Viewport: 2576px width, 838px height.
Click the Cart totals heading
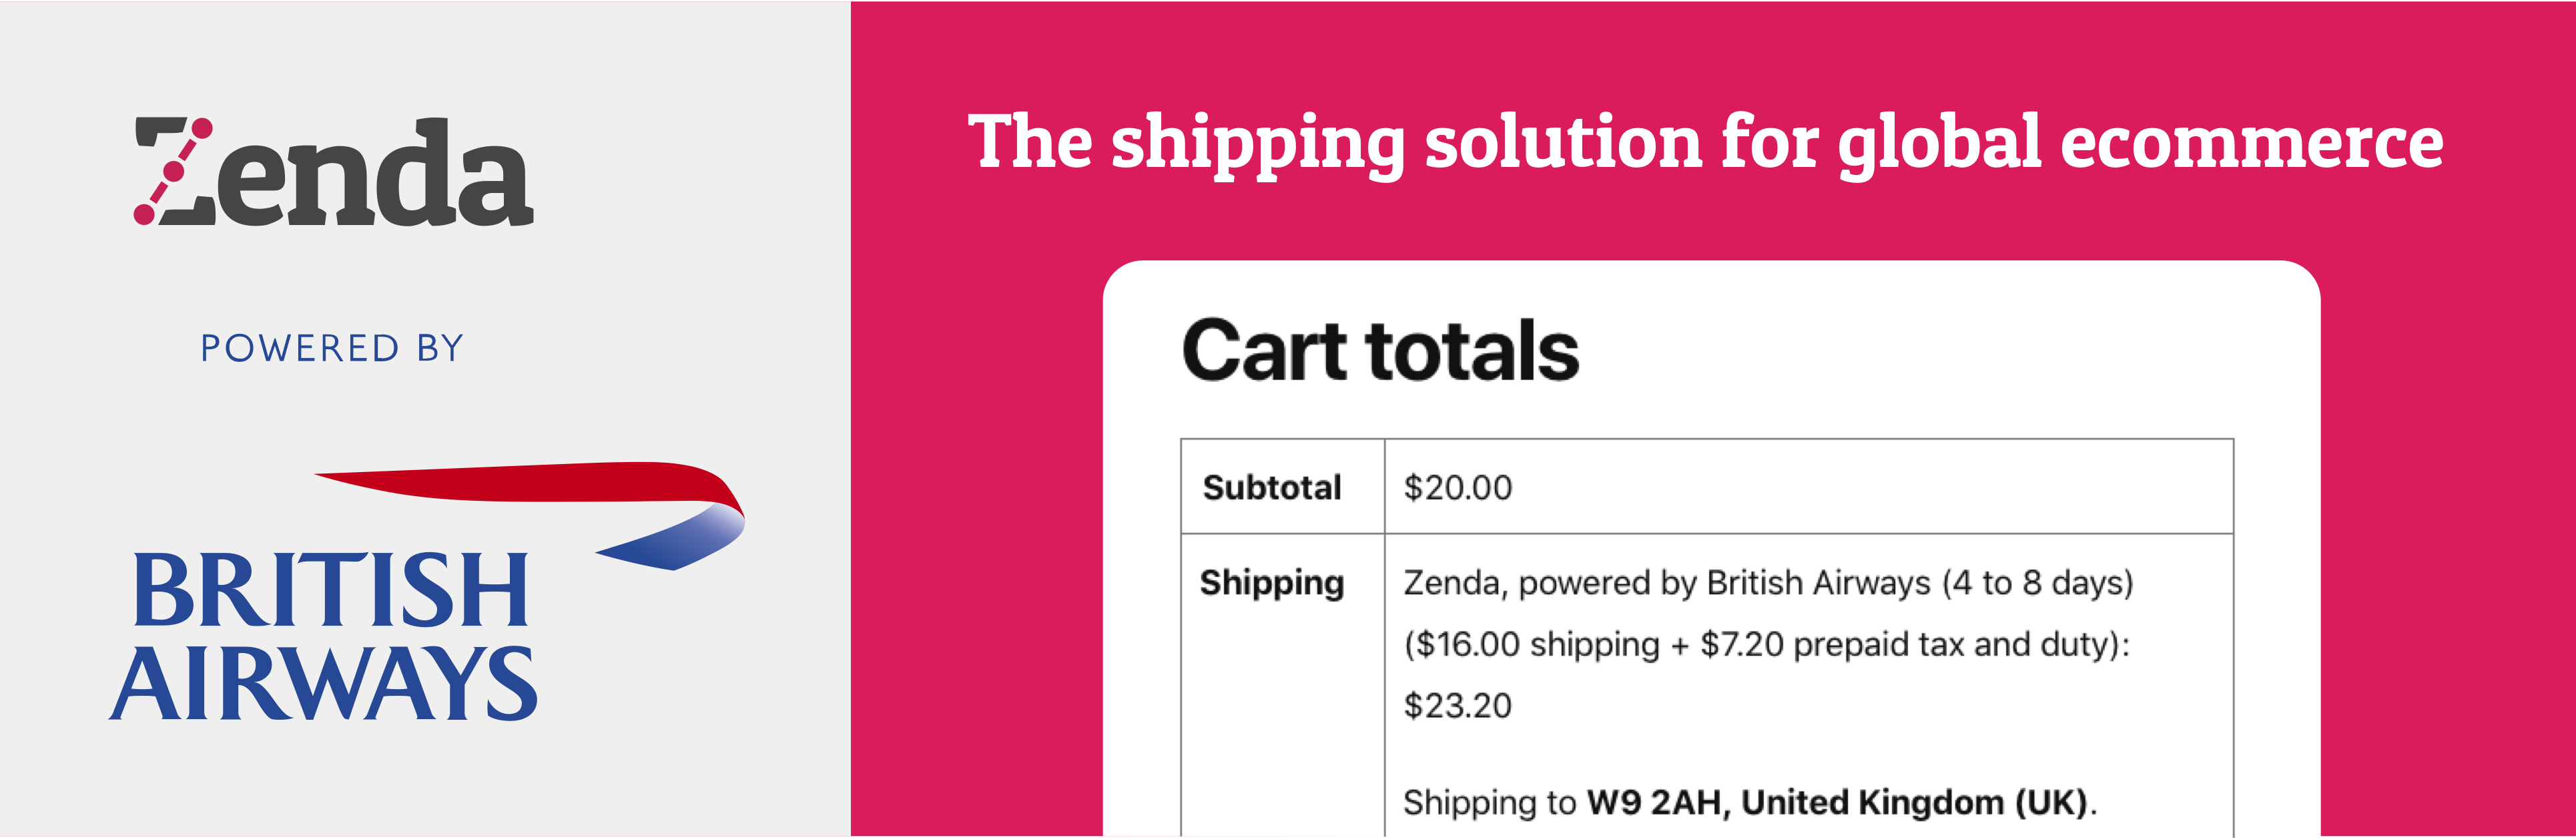1380,350
